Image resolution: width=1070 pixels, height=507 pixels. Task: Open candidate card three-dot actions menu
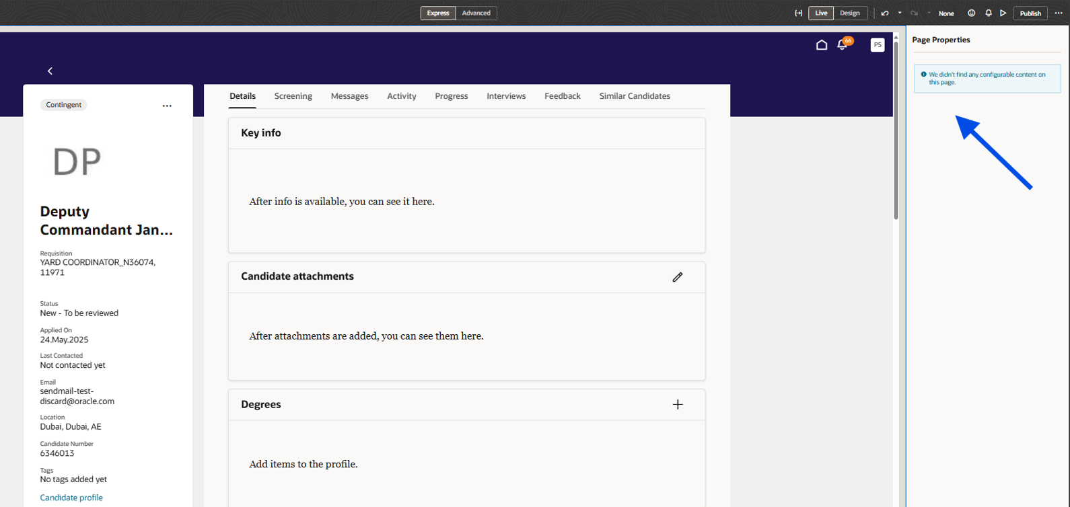[x=167, y=106]
